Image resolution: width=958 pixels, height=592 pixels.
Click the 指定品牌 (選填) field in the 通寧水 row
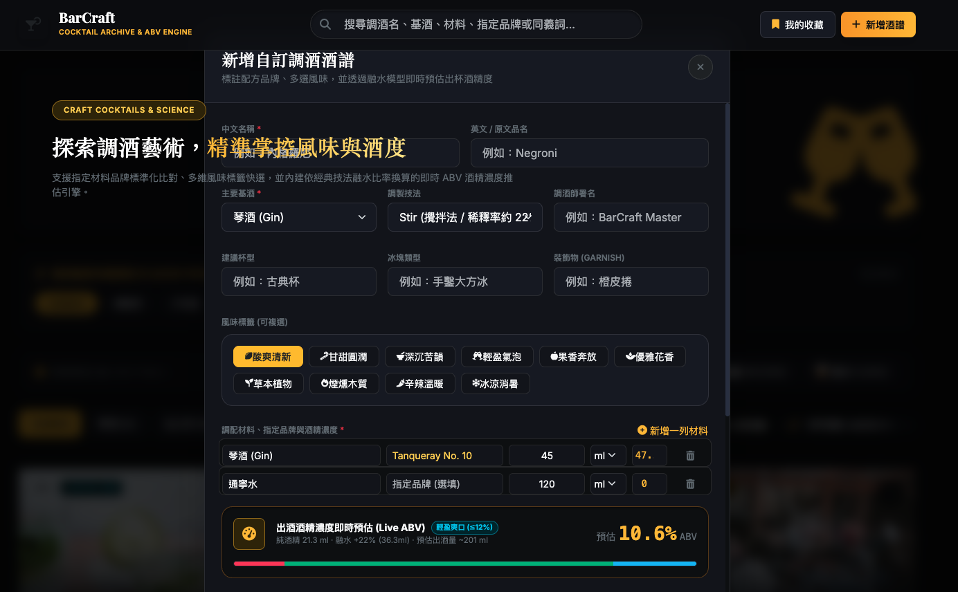point(444,484)
